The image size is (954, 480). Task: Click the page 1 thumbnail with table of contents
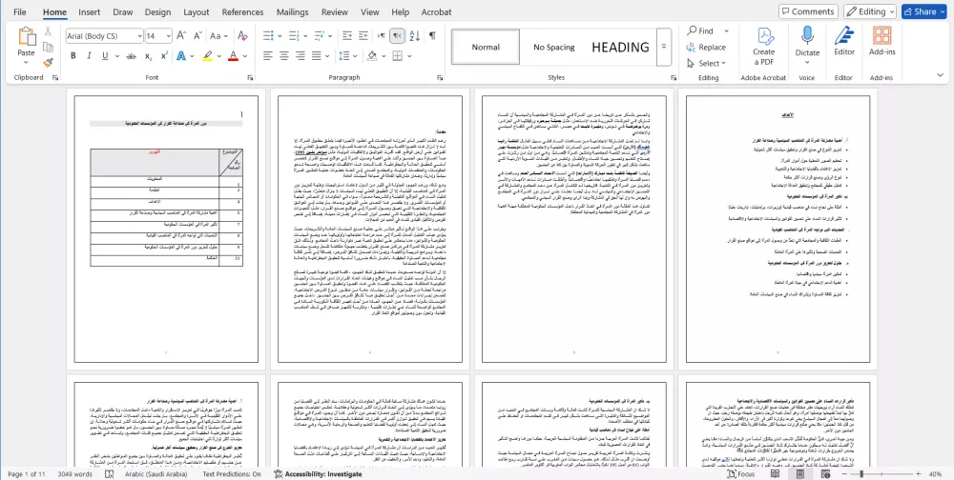tap(166, 230)
